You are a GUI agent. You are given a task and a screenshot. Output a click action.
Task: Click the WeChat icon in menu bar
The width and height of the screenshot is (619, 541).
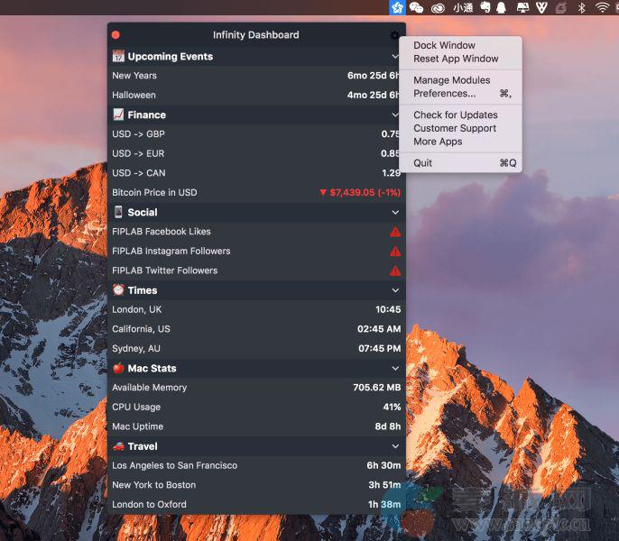click(416, 7)
